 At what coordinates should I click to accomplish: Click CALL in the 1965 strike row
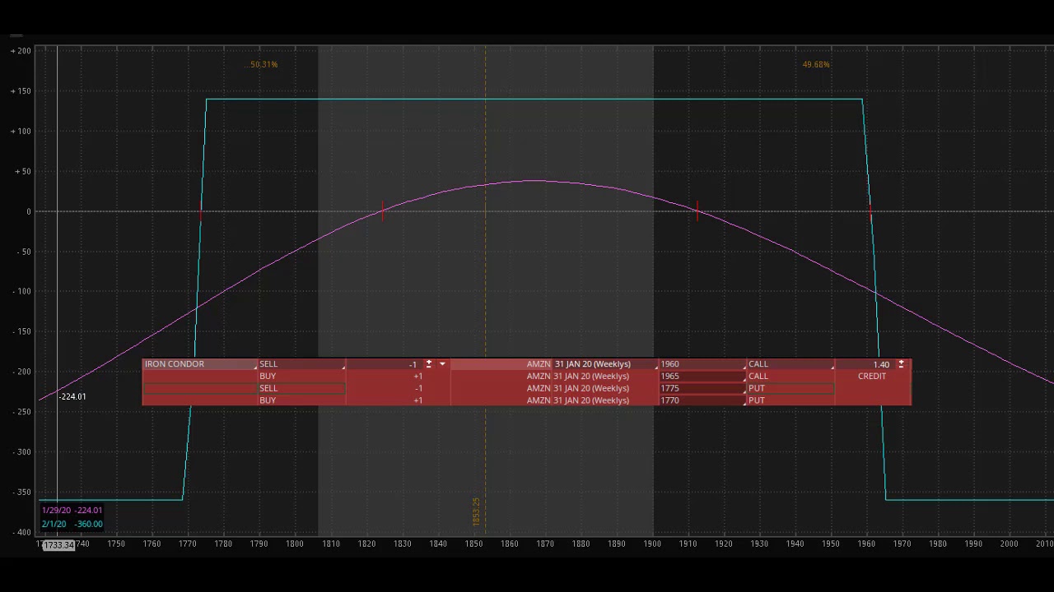(x=758, y=377)
